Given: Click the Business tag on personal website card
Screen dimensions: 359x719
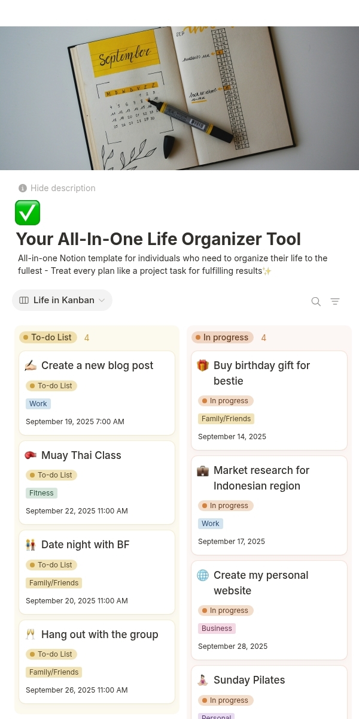Looking at the screenshot, I should pyautogui.click(x=217, y=629).
